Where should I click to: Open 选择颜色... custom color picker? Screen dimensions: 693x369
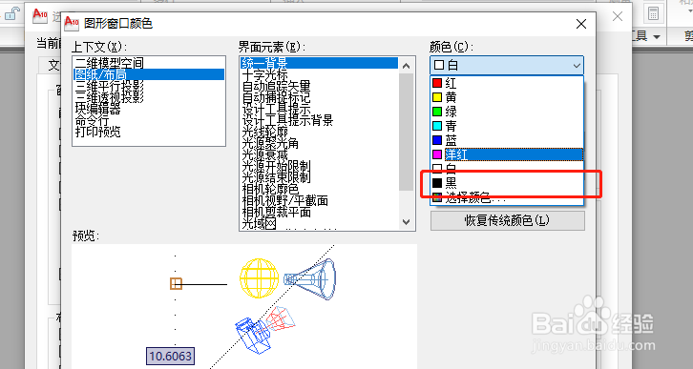(x=507, y=197)
